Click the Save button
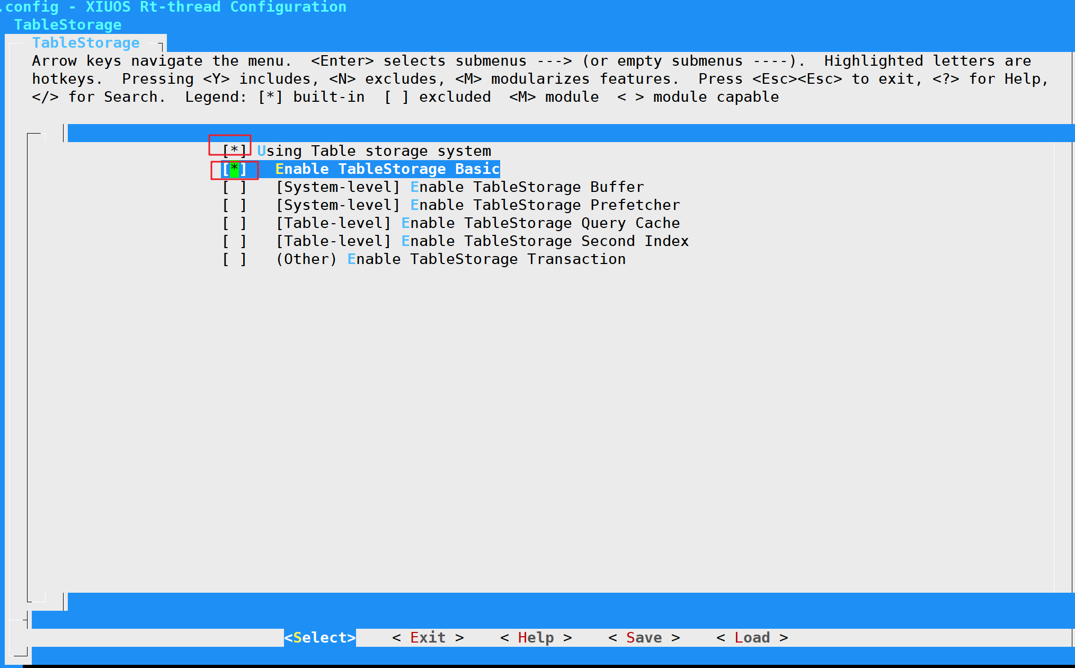This screenshot has width=1075, height=668. click(x=644, y=638)
